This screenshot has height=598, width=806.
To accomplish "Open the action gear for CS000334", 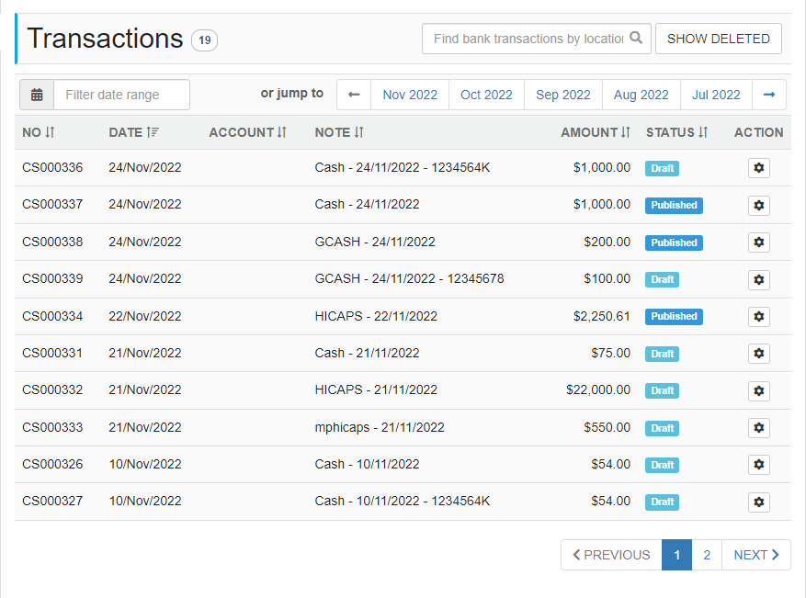I will click(x=759, y=316).
